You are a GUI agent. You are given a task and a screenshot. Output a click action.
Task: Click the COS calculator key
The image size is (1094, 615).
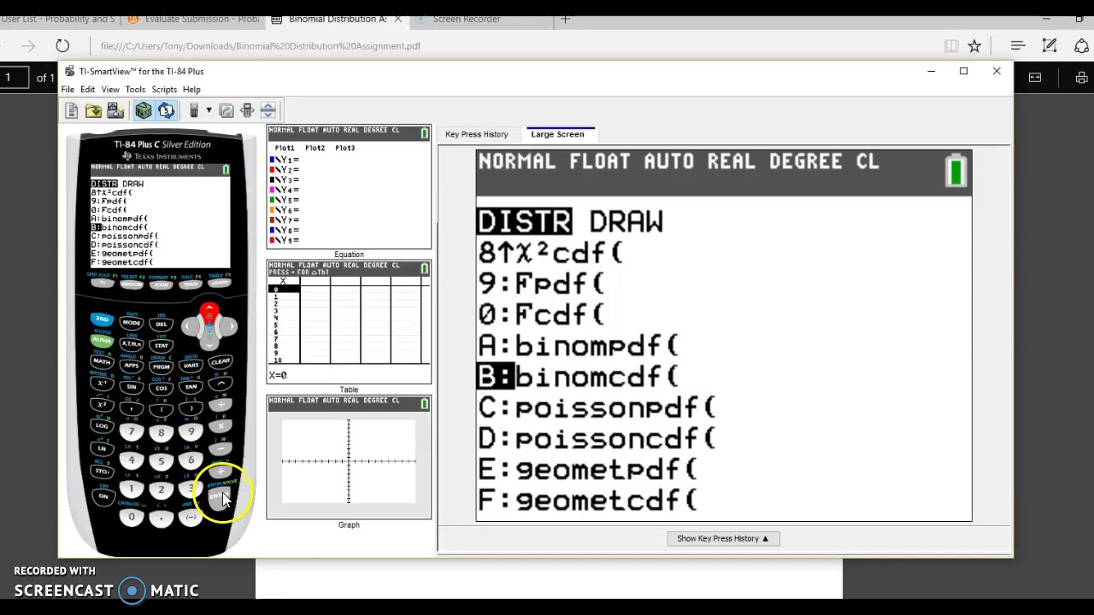161,389
